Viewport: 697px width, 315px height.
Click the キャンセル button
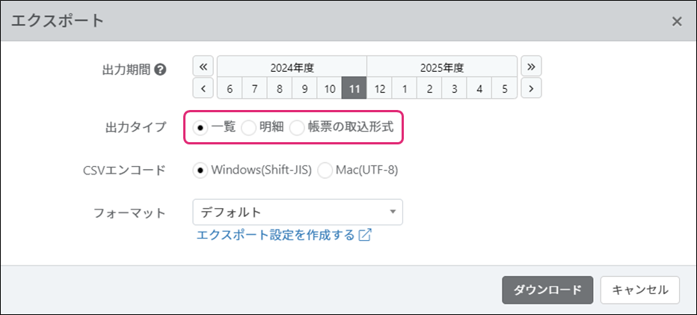coord(639,290)
